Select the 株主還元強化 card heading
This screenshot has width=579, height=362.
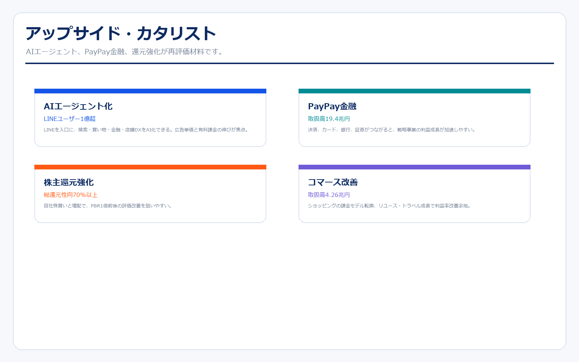coord(69,182)
